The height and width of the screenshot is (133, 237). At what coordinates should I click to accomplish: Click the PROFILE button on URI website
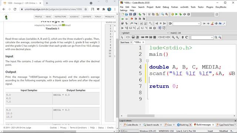[x=39, y=17]
